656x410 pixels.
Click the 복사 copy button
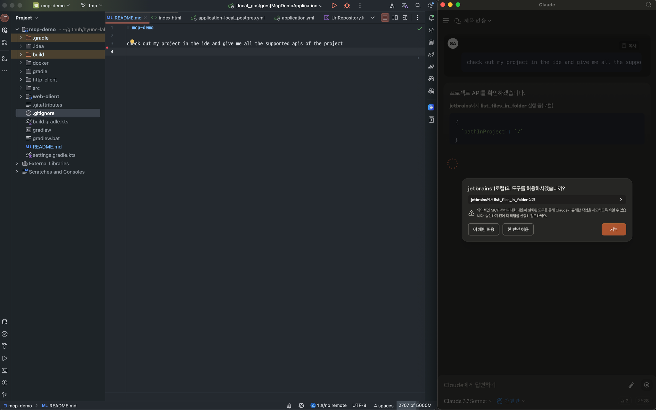629,46
